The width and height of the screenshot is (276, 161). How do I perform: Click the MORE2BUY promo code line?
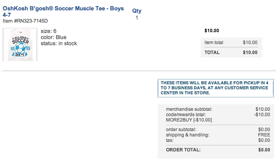pos(189,120)
